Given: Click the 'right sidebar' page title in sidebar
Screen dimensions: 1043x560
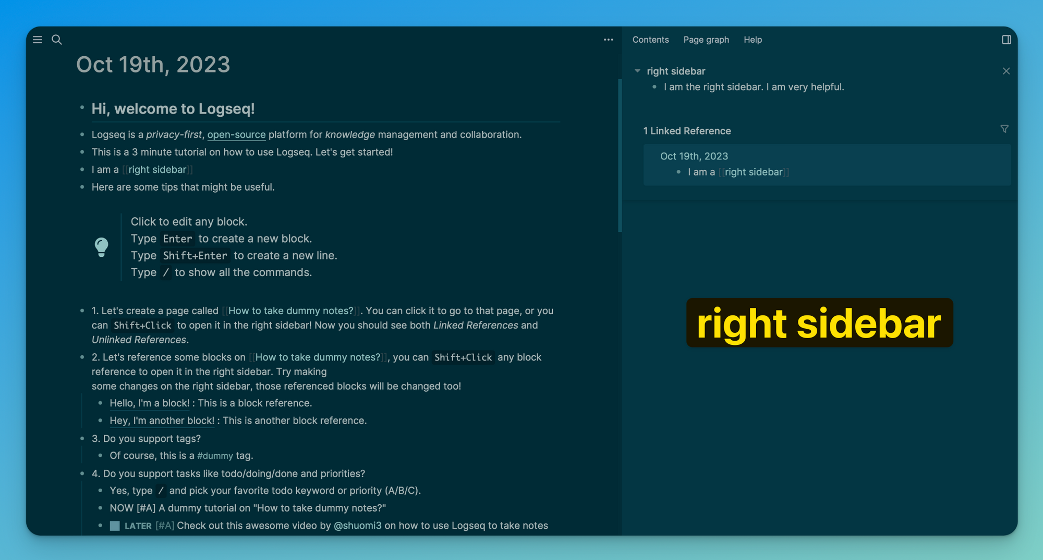Looking at the screenshot, I should click(676, 71).
